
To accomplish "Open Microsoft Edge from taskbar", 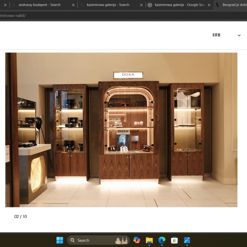I will pos(162,240).
